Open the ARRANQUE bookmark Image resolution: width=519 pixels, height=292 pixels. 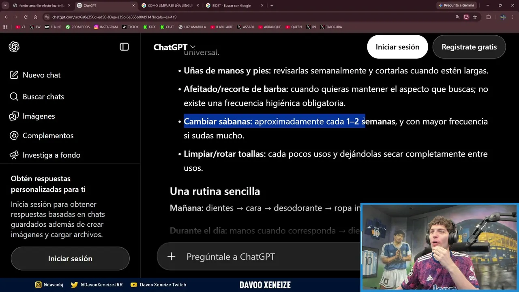click(x=270, y=27)
